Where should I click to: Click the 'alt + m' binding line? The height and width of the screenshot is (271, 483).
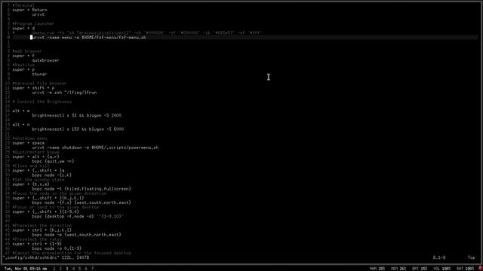click(21, 111)
